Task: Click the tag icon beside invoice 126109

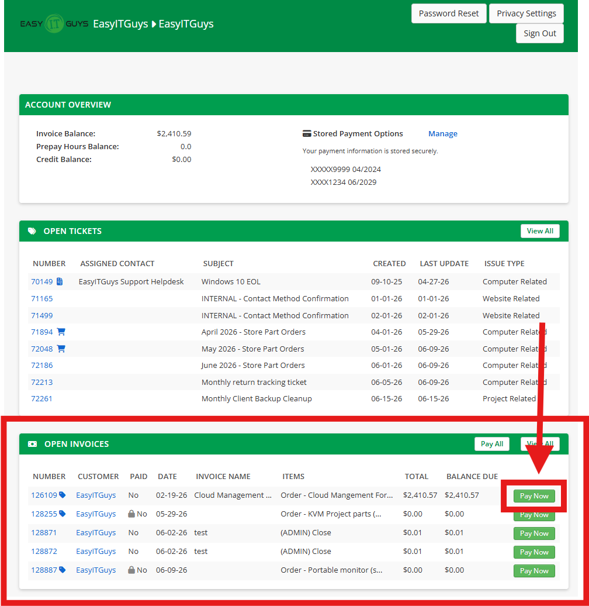Action: tap(62, 495)
